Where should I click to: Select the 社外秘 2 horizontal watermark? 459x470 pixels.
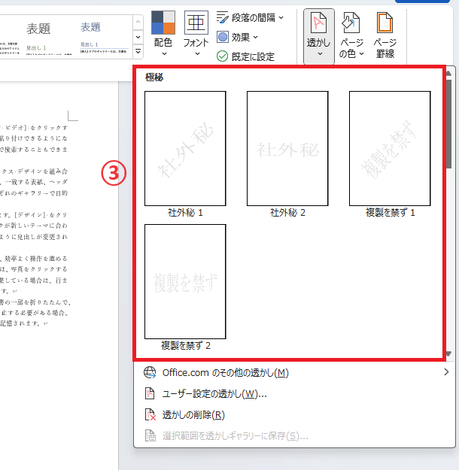pyautogui.click(x=287, y=153)
